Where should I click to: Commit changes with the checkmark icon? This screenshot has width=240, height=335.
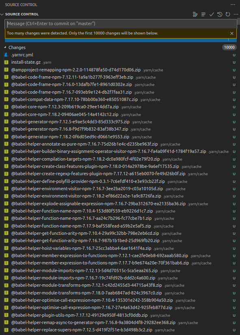tap(212, 14)
